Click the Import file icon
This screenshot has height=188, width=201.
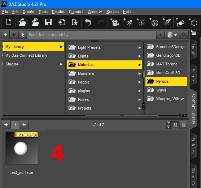tap(62, 22)
